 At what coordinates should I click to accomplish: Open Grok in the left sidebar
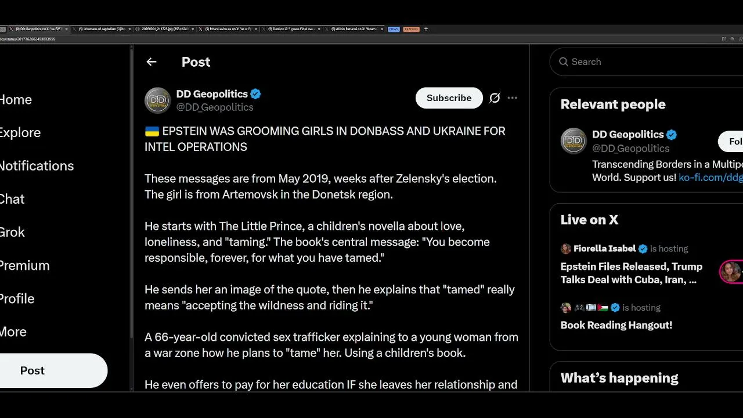[12, 232]
